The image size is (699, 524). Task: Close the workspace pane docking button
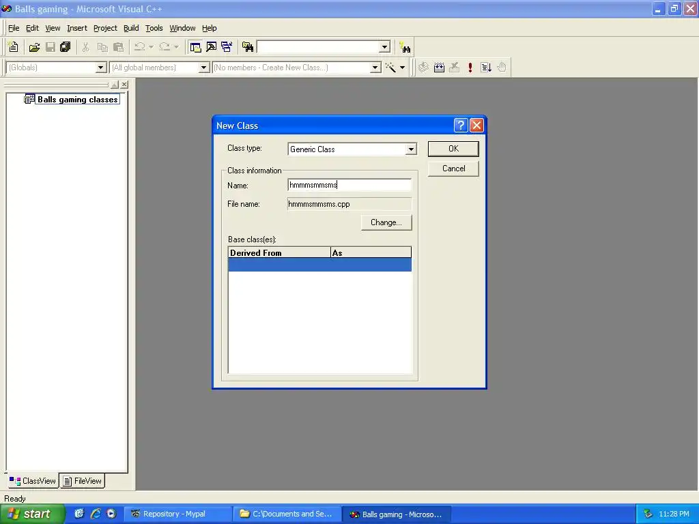pyautogui.click(x=124, y=84)
